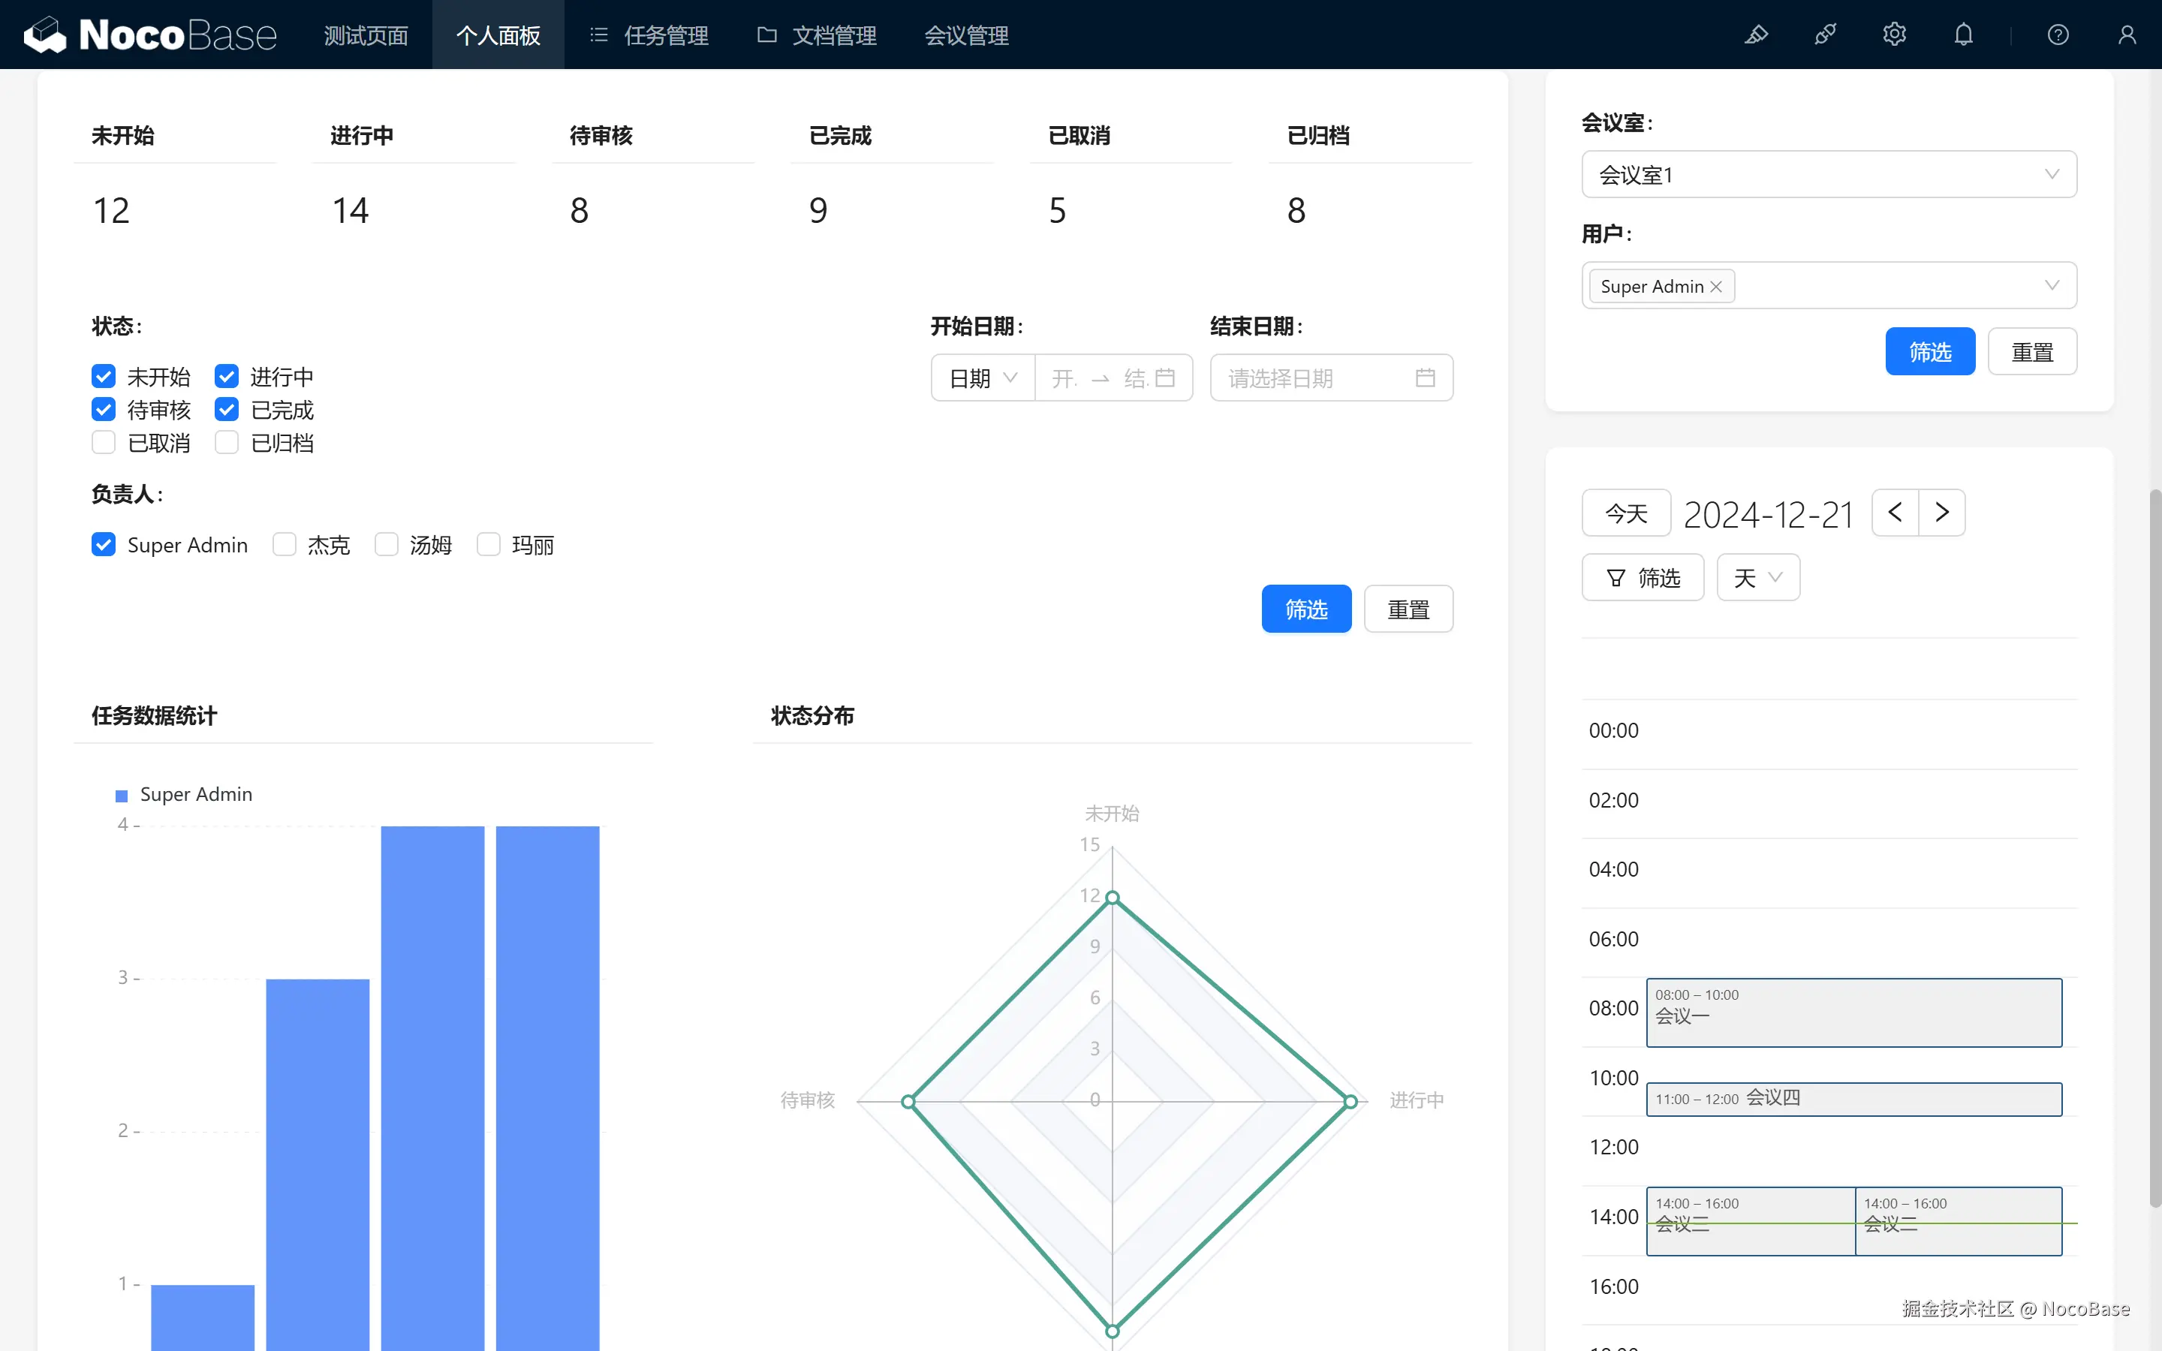Open the settings gear icon

(1894, 35)
